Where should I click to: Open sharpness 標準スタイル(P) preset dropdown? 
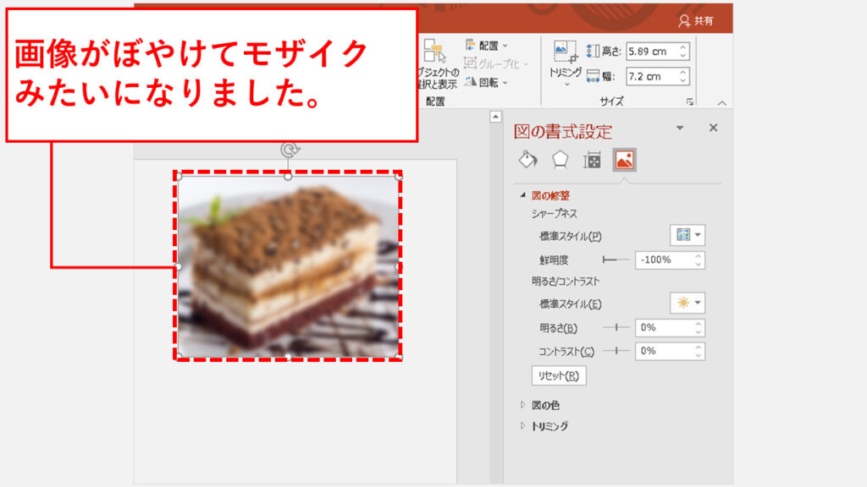(x=688, y=235)
